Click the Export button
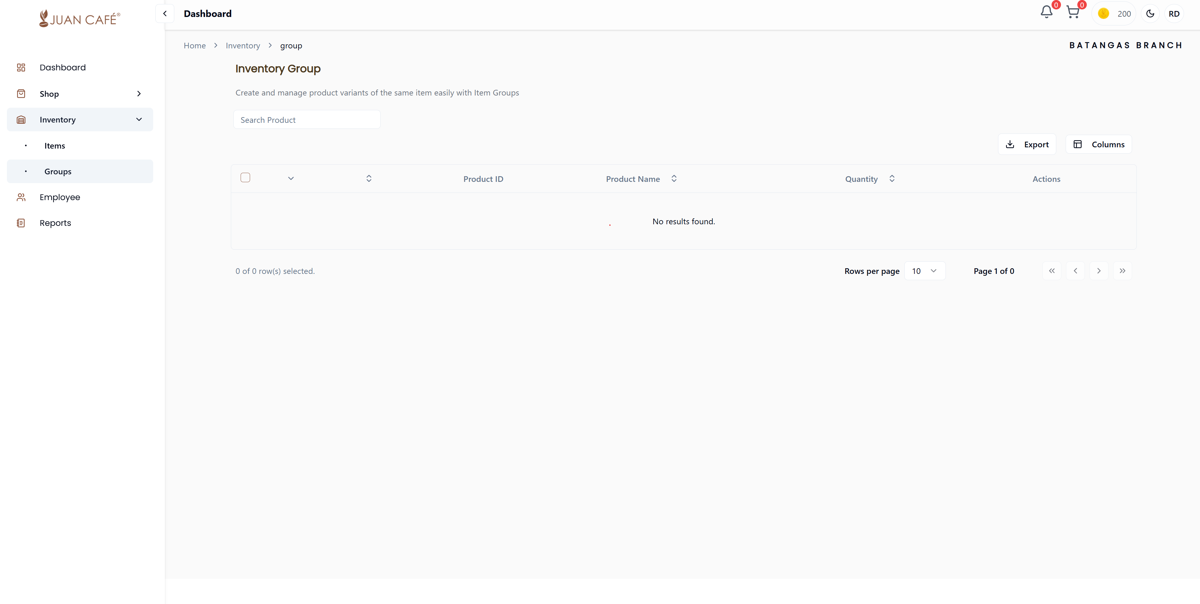 (x=1027, y=144)
